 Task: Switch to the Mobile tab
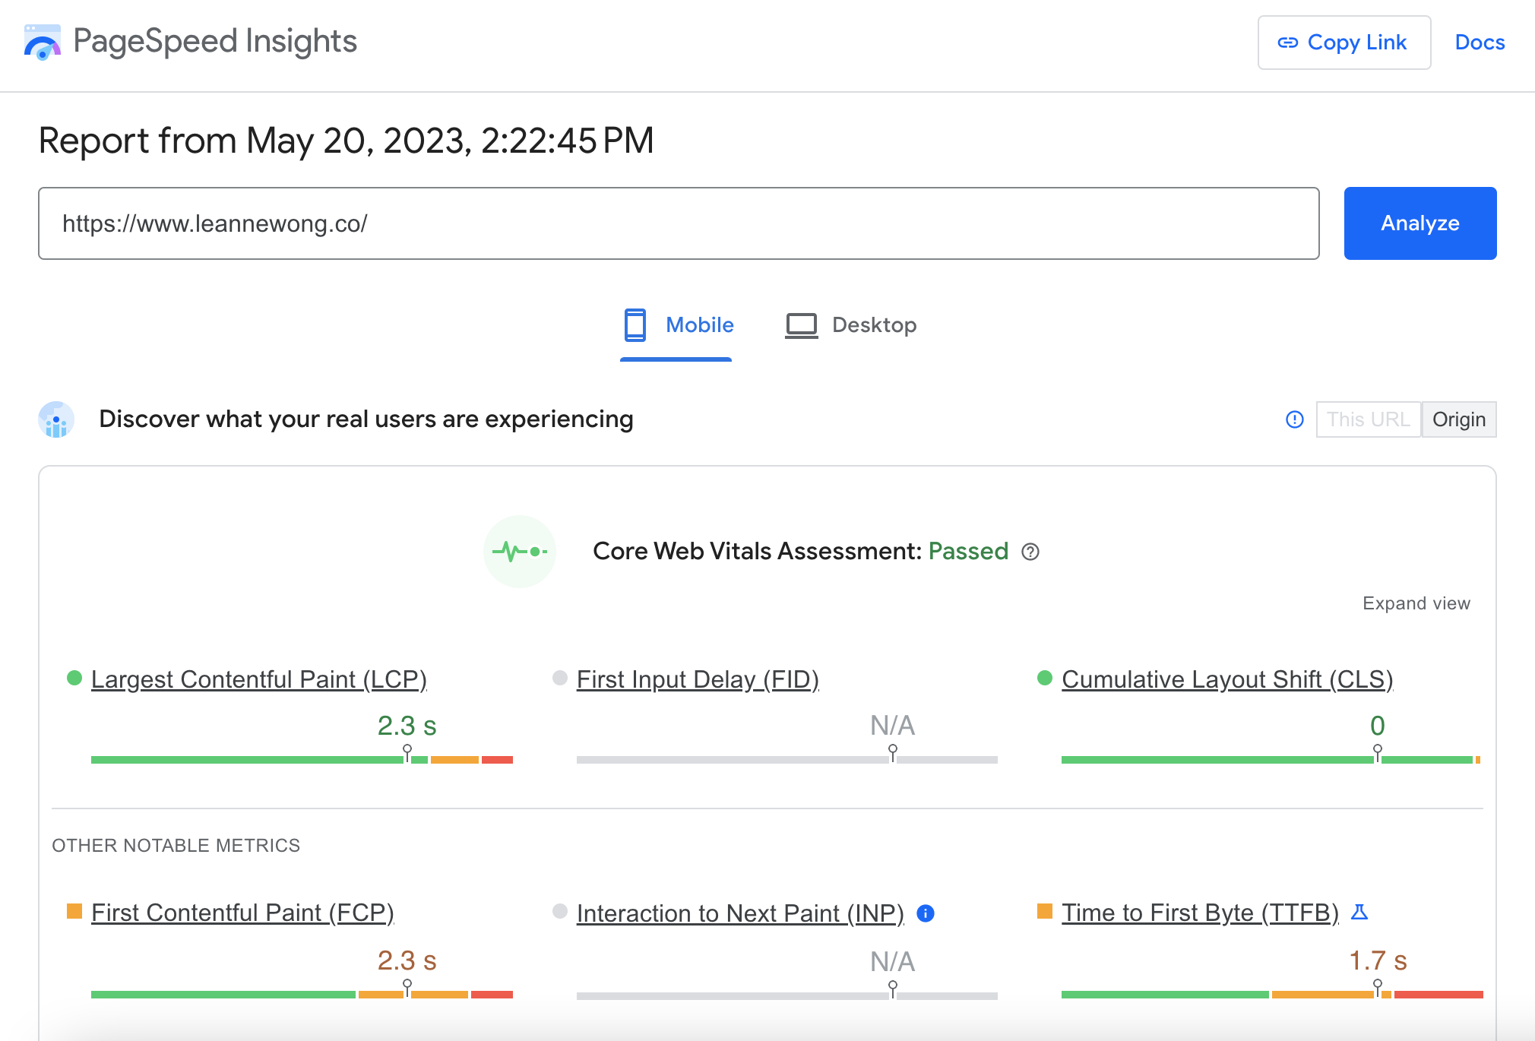676,325
